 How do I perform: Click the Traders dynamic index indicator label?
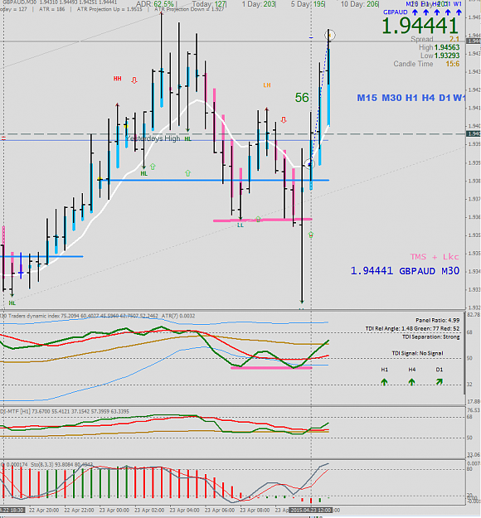97,316
